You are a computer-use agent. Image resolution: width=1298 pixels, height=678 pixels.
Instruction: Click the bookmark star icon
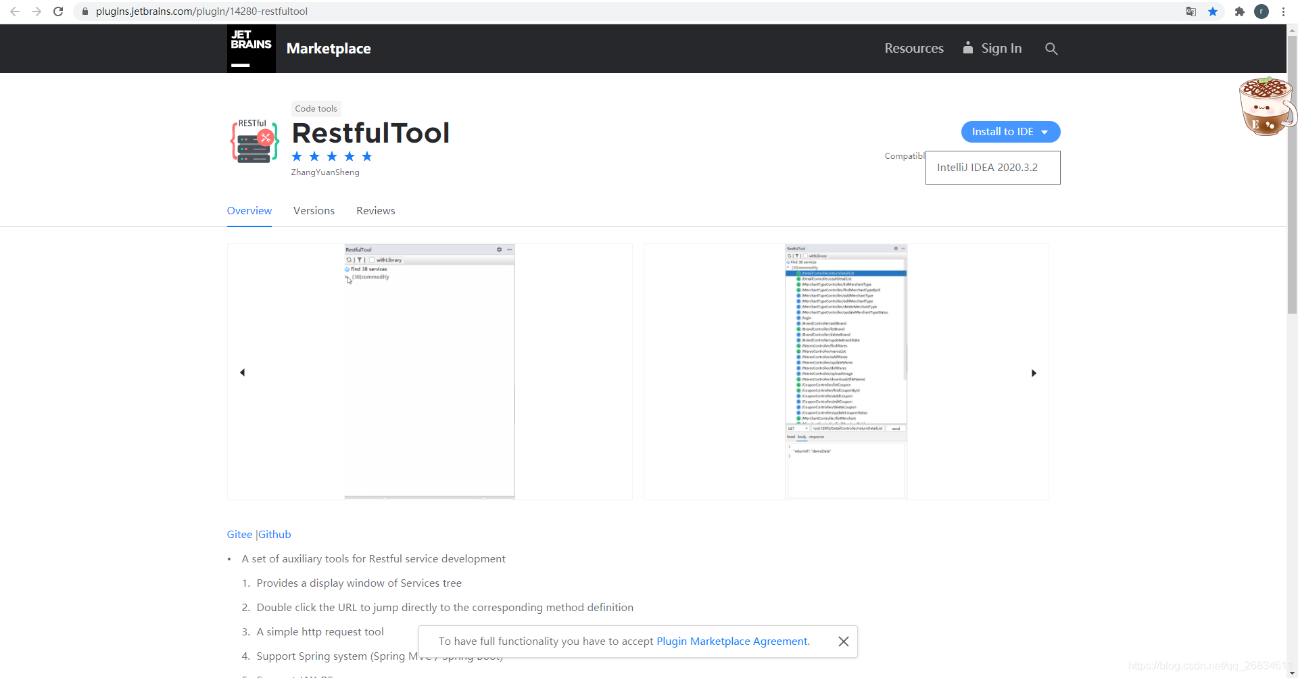[1213, 11]
